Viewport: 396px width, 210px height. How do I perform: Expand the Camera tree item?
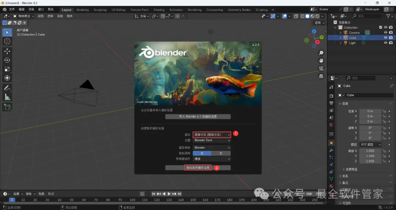tap(340, 33)
